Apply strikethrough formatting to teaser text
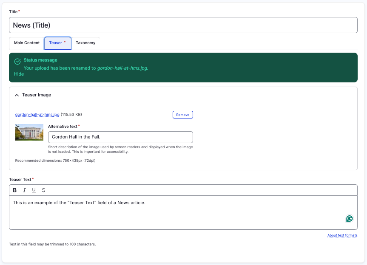 [43, 190]
